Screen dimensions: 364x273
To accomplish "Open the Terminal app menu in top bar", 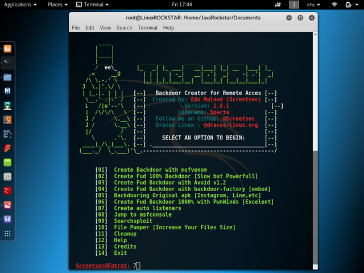I will point(92,5).
